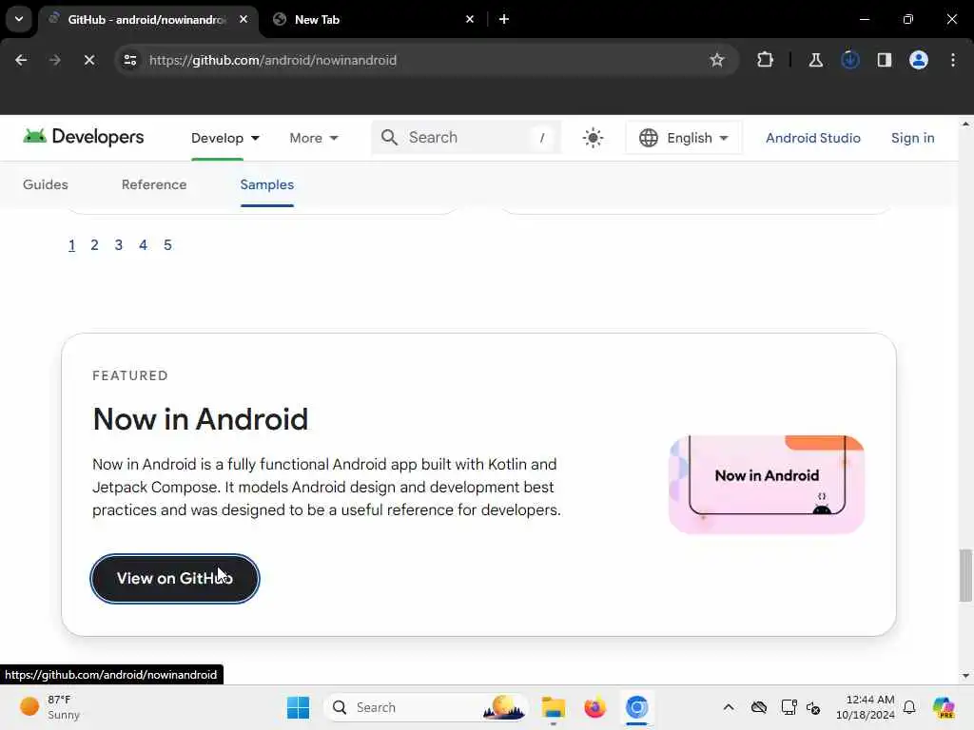Click the View on GitHub button
The image size is (974, 730).
175,579
